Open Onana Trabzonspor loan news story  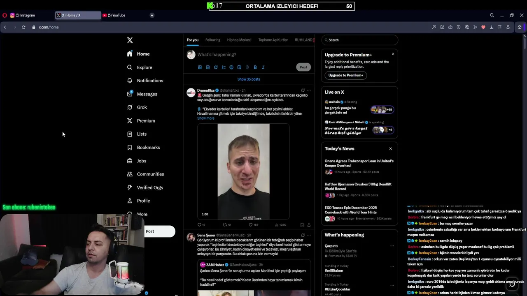pyautogui.click(x=359, y=163)
